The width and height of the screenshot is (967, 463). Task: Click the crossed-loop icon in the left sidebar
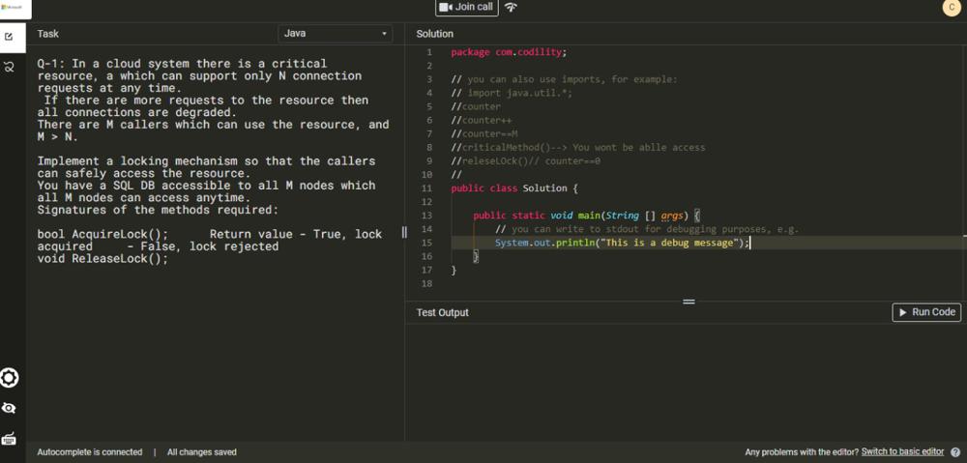tap(9, 67)
